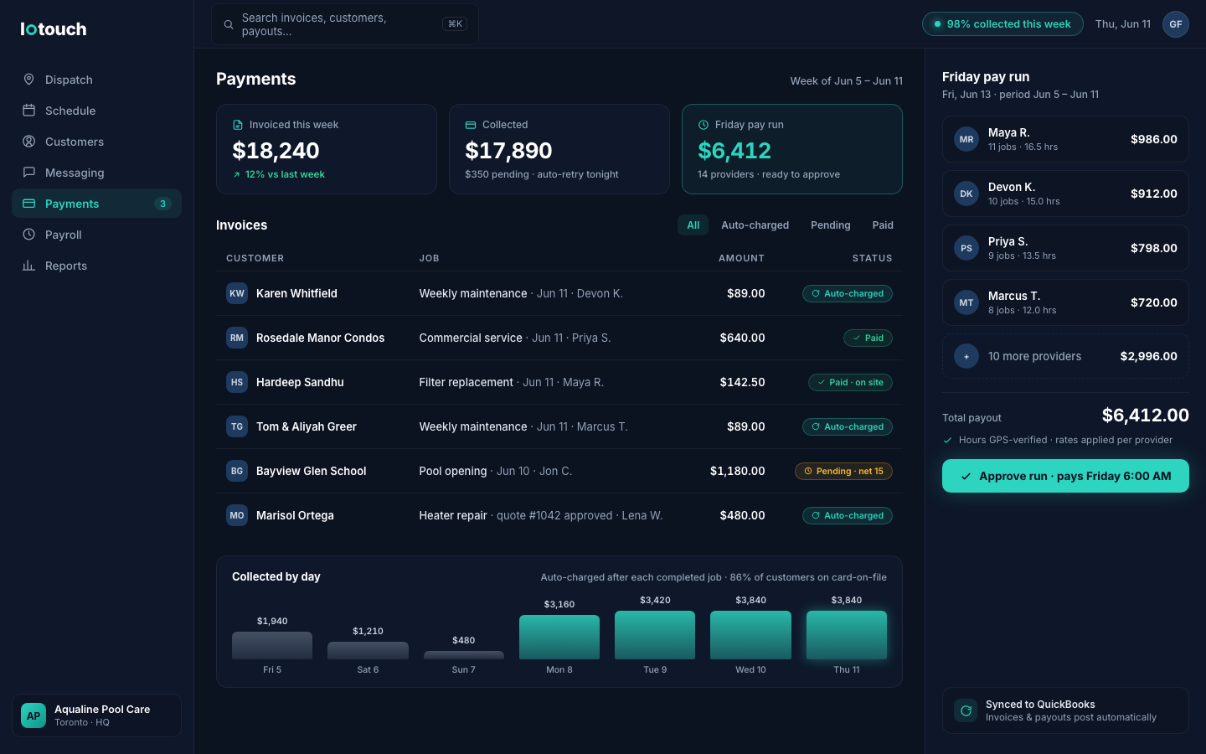Open the Customers page
The width and height of the screenshot is (1206, 754).
(x=96, y=142)
